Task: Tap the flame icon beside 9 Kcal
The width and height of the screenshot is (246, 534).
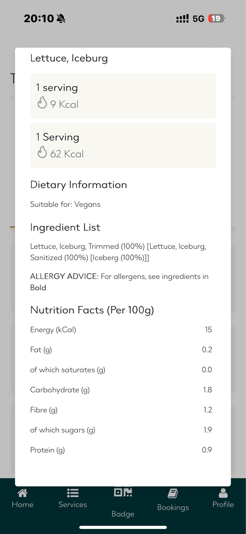Action: (42, 103)
